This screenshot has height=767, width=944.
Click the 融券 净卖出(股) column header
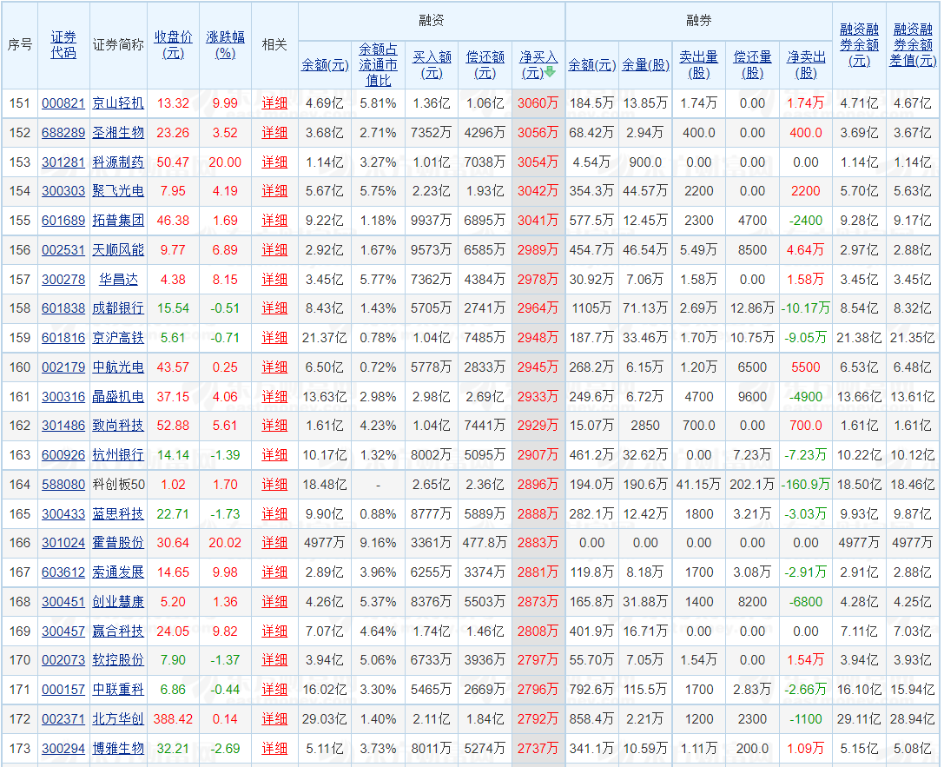pyautogui.click(x=805, y=64)
